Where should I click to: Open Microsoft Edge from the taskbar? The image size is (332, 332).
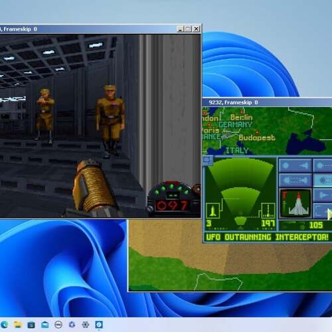click(4, 325)
